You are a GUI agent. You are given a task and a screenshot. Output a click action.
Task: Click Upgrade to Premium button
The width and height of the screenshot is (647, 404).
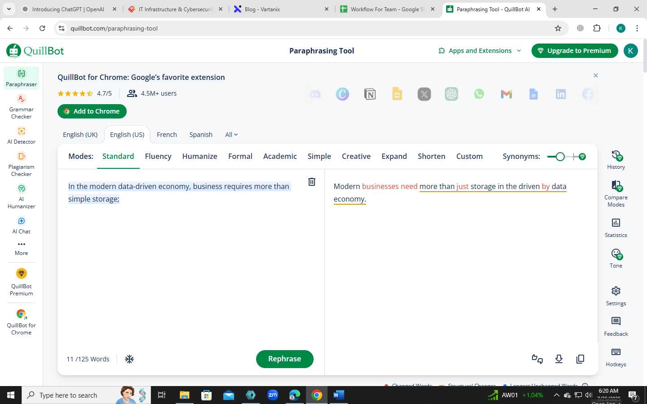click(575, 51)
